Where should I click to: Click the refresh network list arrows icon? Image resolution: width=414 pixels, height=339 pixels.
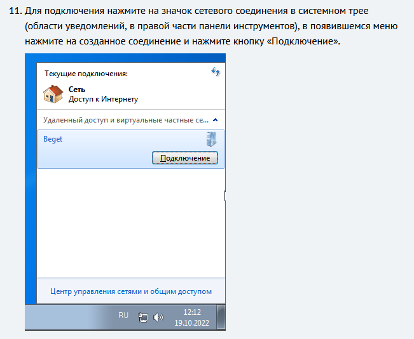click(216, 72)
